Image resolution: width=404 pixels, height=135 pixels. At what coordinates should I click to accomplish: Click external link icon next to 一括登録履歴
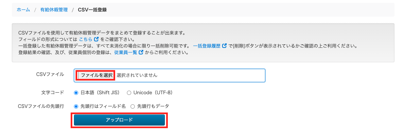224,46
